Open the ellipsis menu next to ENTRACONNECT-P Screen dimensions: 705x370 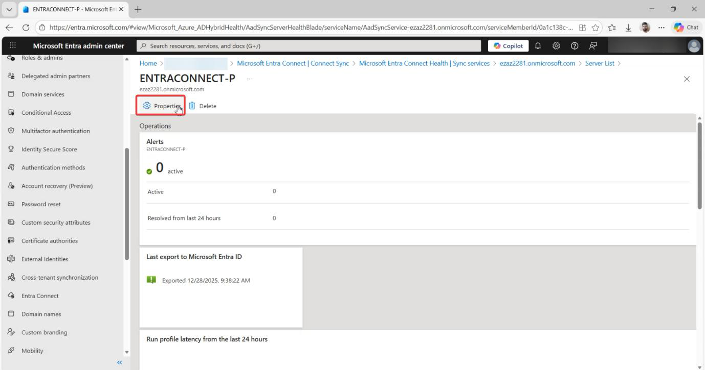(250, 79)
